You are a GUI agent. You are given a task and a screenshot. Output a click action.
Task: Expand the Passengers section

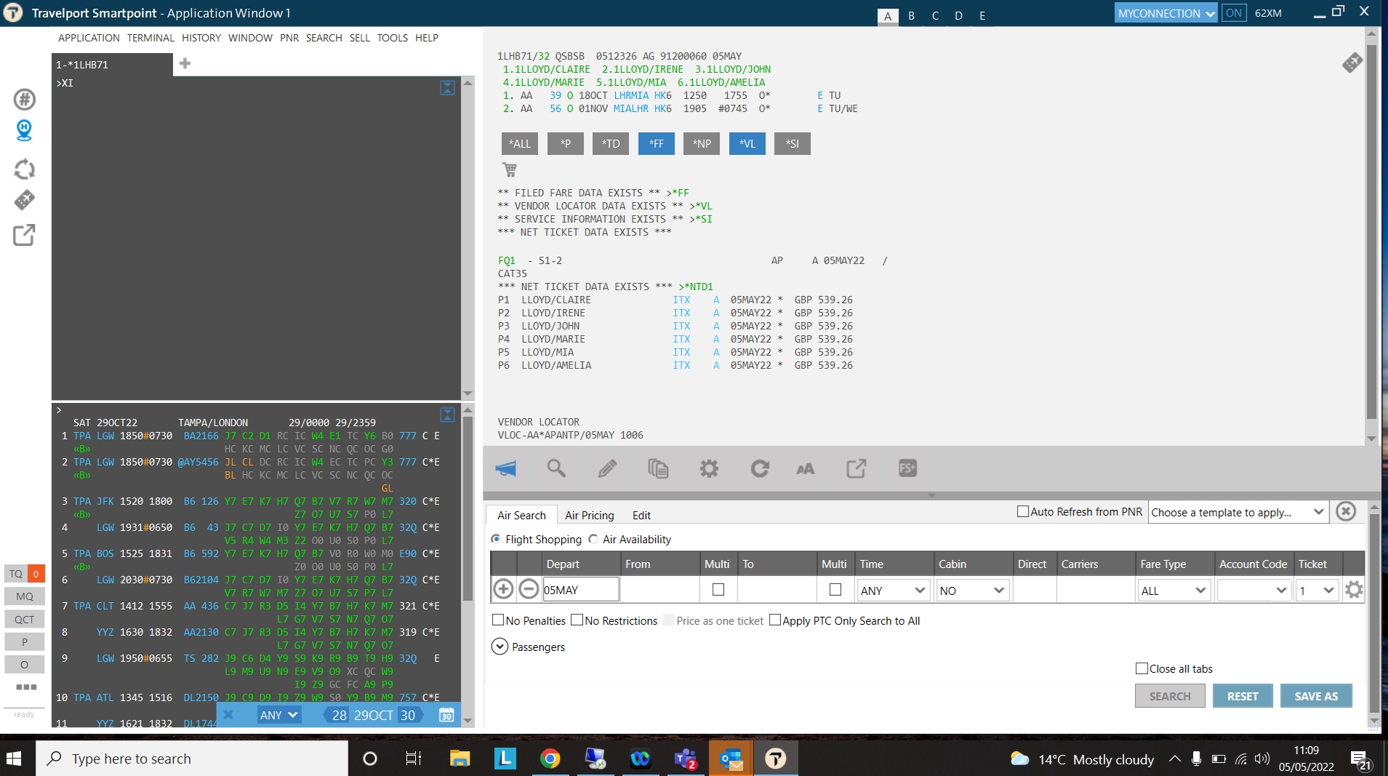click(x=500, y=647)
